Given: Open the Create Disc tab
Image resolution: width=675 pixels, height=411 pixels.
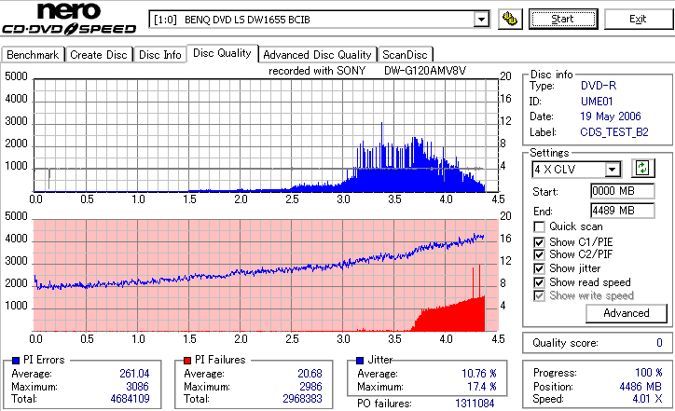Looking at the screenshot, I should click(x=99, y=55).
